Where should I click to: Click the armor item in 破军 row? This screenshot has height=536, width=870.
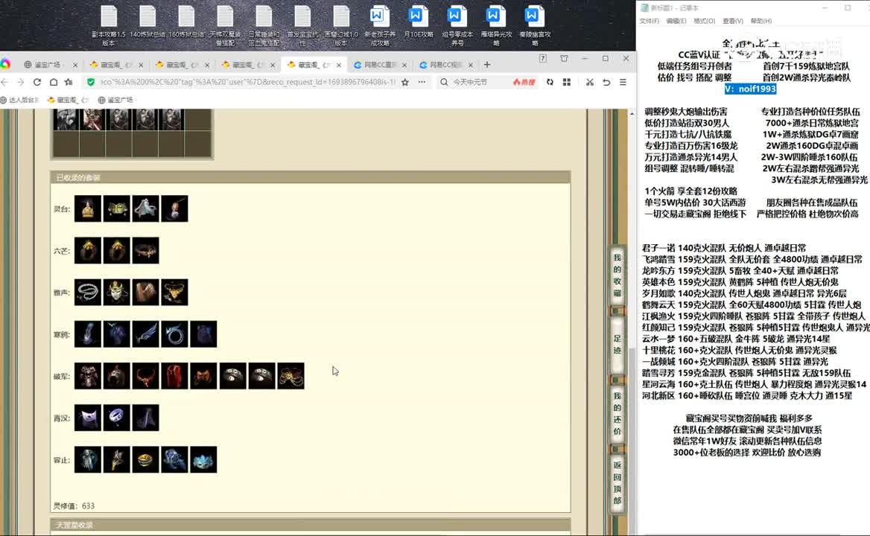click(88, 376)
